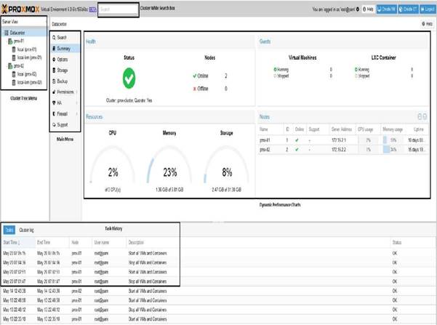437x325 pixels.
Task: Click the gear icon next to logged-in user
Action: [x=358, y=9]
